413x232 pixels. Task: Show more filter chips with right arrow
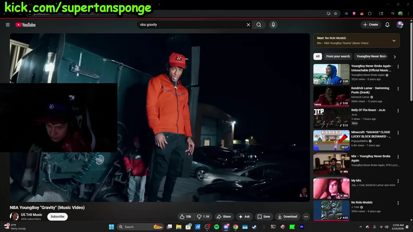tap(395, 57)
